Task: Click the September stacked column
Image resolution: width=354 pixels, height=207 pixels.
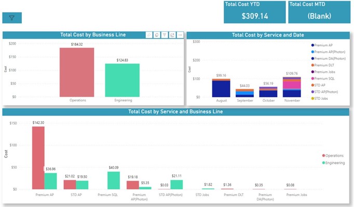Action: point(244,93)
